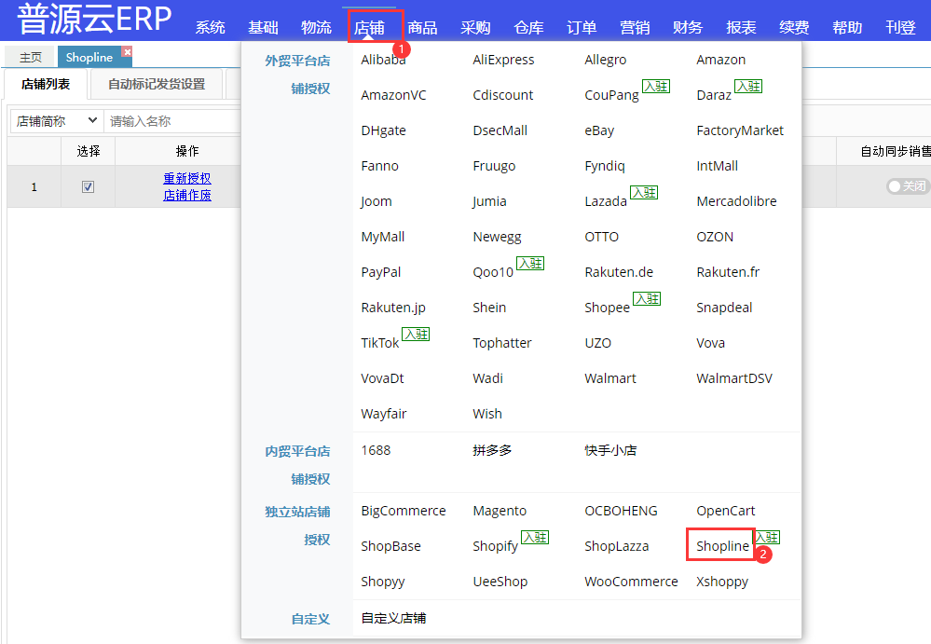Choose Joom from platform list
The width and height of the screenshot is (931, 644).
click(377, 201)
